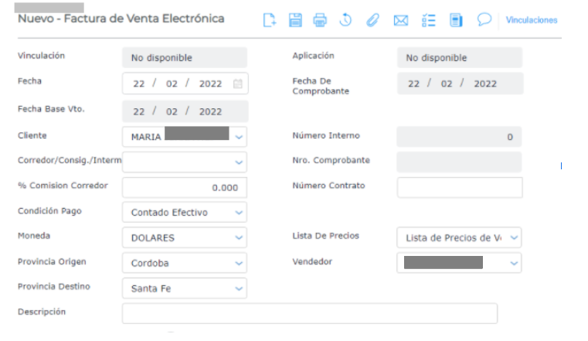
Task: Open history with the clock arrow icon
Action: tap(345, 21)
